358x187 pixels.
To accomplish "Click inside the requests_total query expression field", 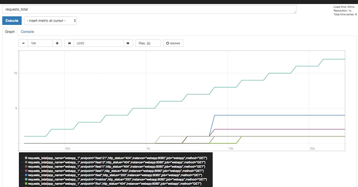I will click(149, 9).
